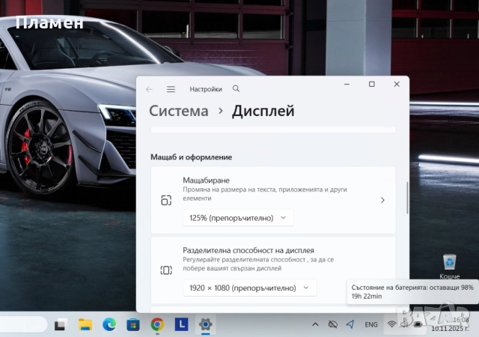Open the 1920 × 1080 resolution dropdown
The height and width of the screenshot is (337, 479).
[249, 288]
